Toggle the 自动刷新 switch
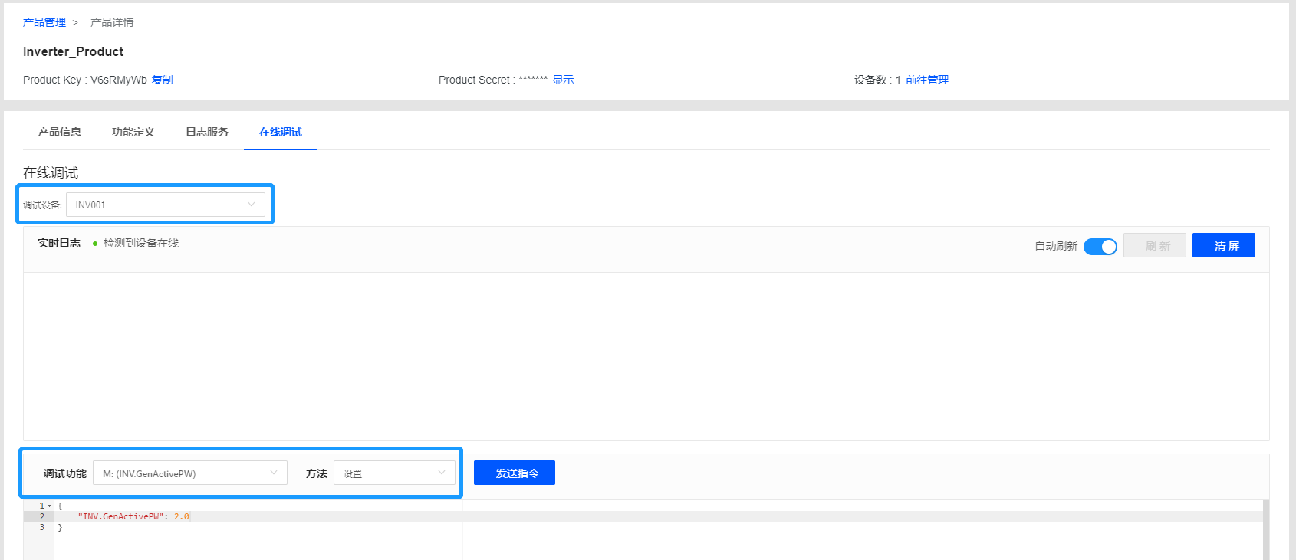1296x560 pixels. (1100, 247)
